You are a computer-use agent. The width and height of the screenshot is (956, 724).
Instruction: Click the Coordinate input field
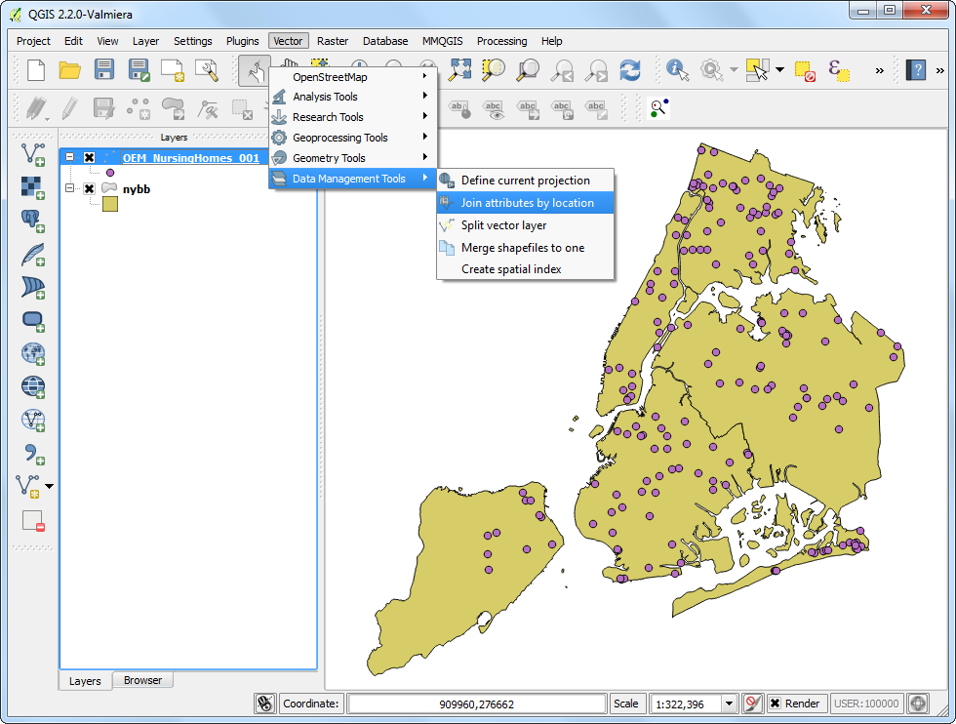pyautogui.click(x=477, y=704)
